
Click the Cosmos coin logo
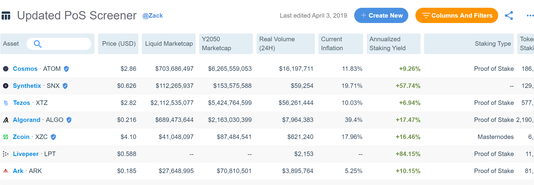6,69
